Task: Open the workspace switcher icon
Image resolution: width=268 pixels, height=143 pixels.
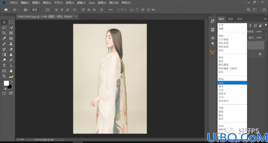Action: click(255, 10)
